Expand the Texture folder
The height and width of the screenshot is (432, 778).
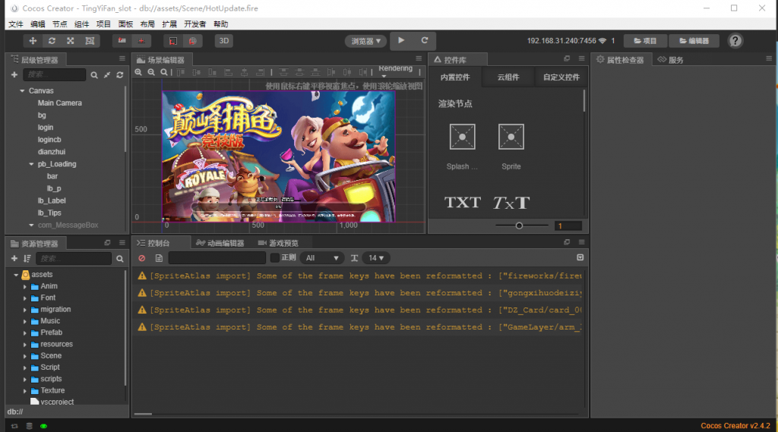[x=25, y=391]
